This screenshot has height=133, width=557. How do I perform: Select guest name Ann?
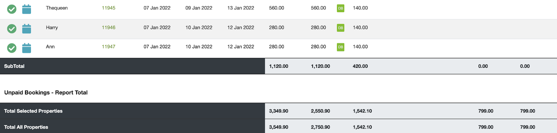(x=50, y=47)
